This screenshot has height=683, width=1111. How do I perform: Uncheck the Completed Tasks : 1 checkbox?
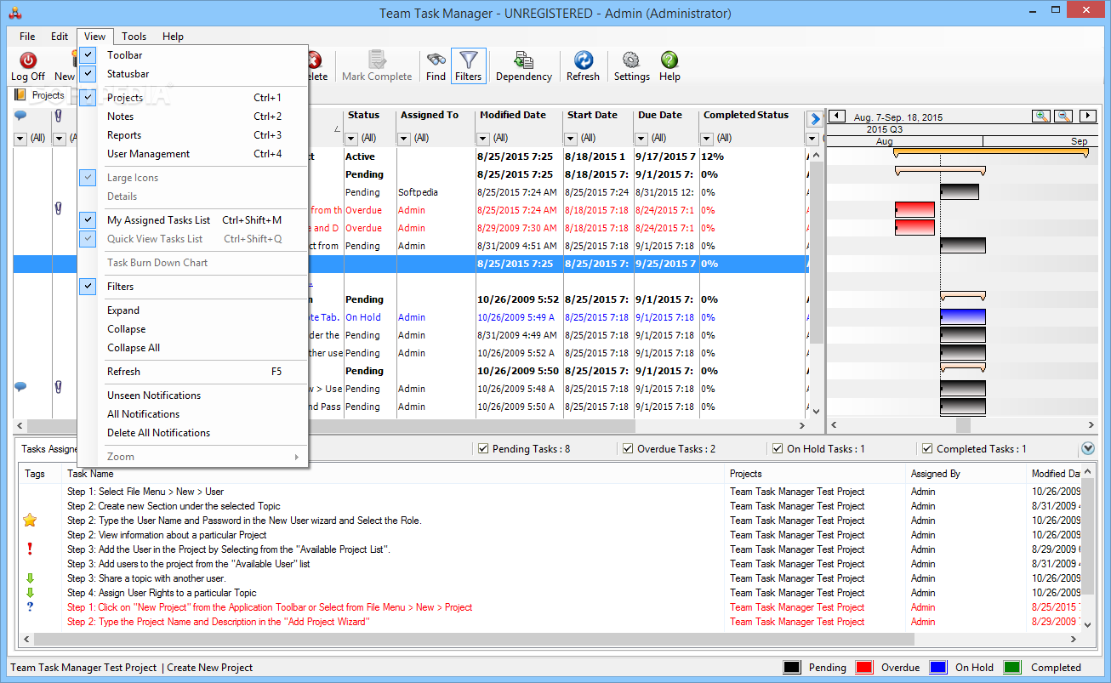pyautogui.click(x=927, y=449)
